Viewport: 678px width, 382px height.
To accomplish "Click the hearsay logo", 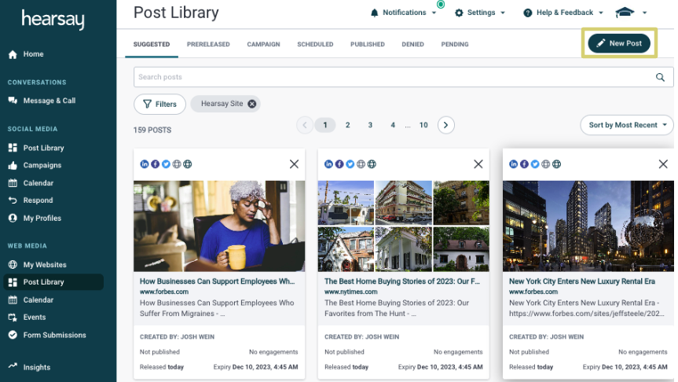I will [x=53, y=20].
